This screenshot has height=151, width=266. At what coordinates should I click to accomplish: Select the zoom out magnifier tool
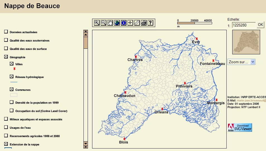click(x=103, y=23)
